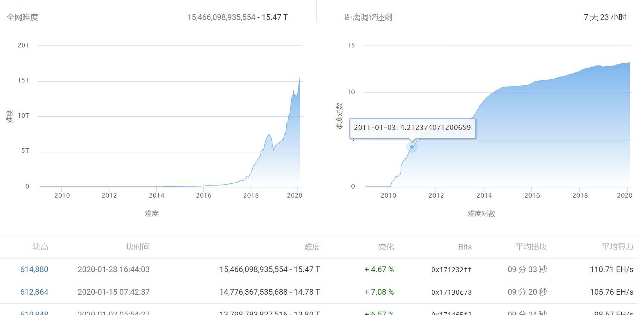
Task: Open the block 610,848 link
Action: 34,312
